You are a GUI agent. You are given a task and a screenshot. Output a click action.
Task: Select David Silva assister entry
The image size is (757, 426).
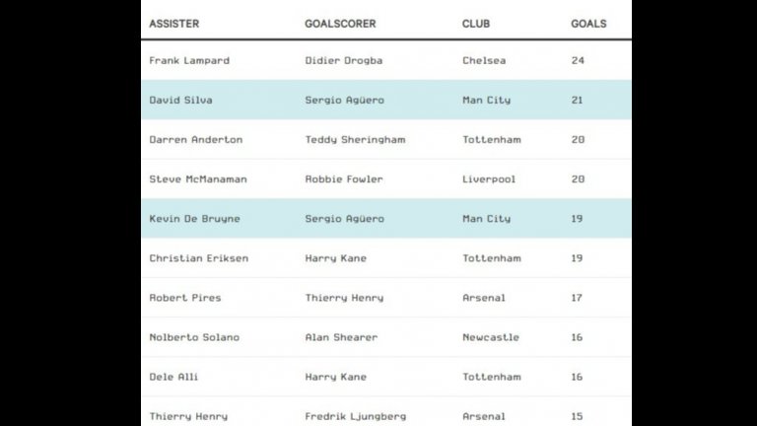[x=180, y=101]
